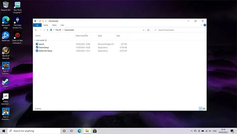Open Two Point Hospital desktop shortcut
This screenshot has width=237, height=134.
18,7
